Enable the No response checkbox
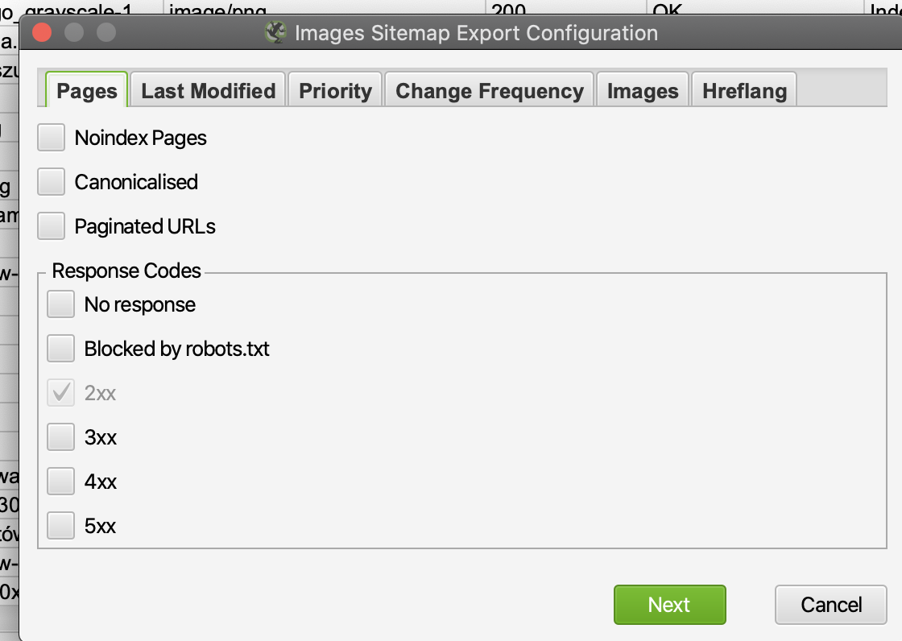The height and width of the screenshot is (641, 902). pyautogui.click(x=61, y=304)
